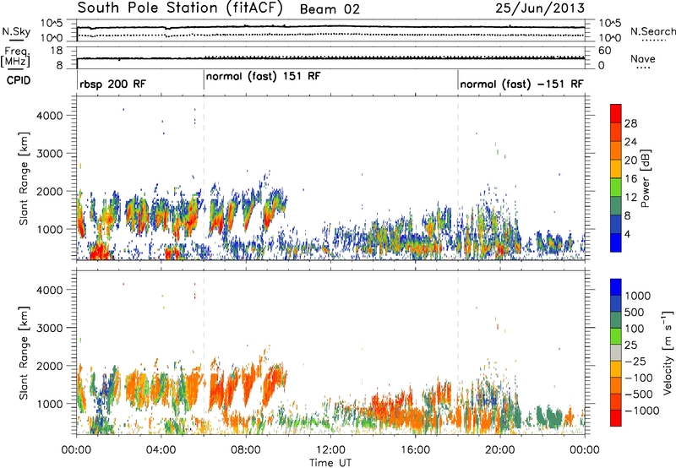
Task: Click the 'Nave' legend label
Action: 642,59
